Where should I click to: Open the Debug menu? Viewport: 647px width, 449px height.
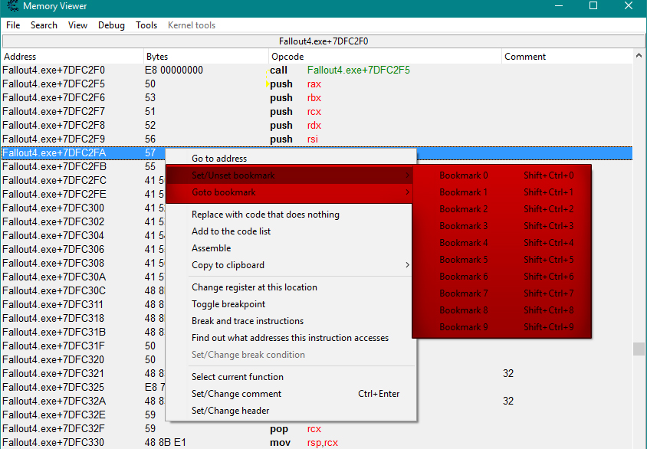[111, 25]
